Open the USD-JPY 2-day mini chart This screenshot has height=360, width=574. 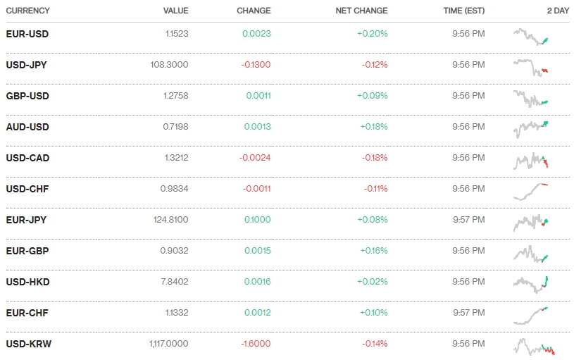click(532, 67)
